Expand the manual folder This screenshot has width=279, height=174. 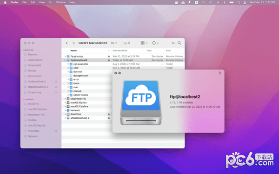point(68,91)
